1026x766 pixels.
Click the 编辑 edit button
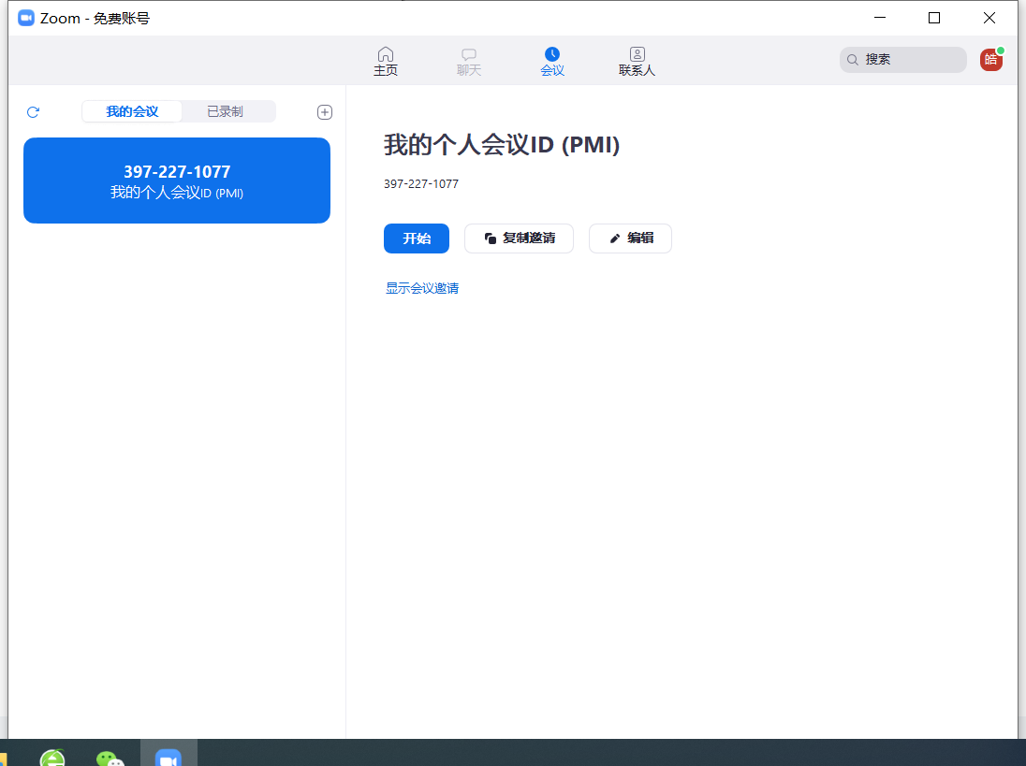(x=630, y=238)
